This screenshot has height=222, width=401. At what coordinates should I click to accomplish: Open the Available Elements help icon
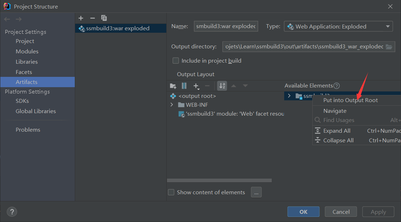[x=337, y=86]
